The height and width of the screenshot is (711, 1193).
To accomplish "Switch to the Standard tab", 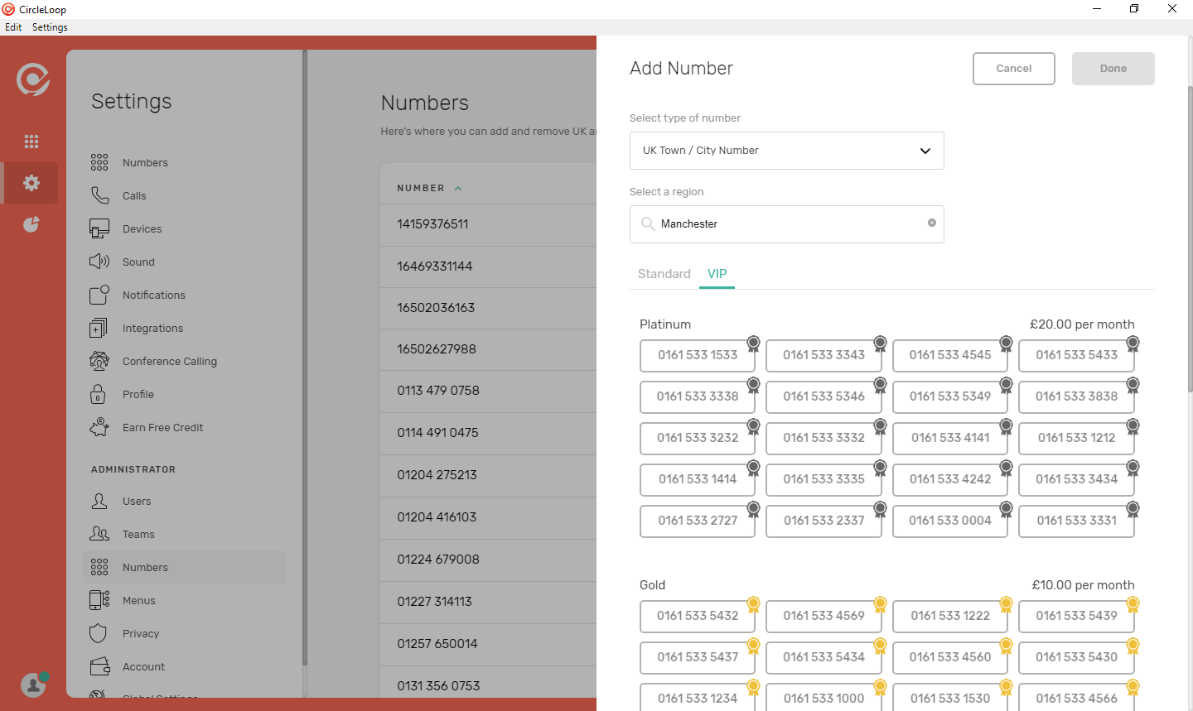I will pyautogui.click(x=664, y=274).
